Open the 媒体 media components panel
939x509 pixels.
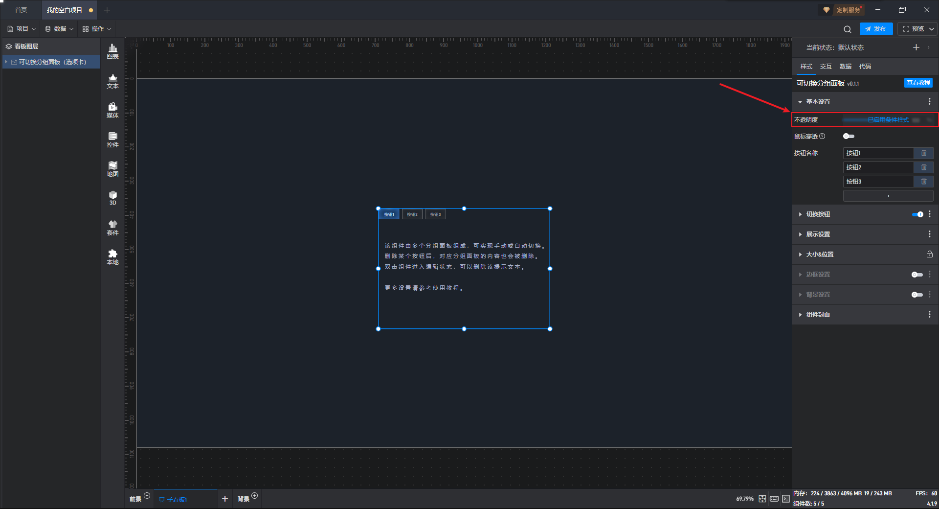coord(112,110)
